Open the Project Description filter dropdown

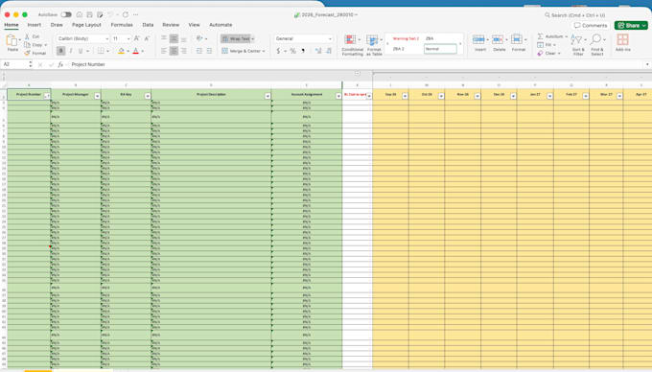(268, 96)
